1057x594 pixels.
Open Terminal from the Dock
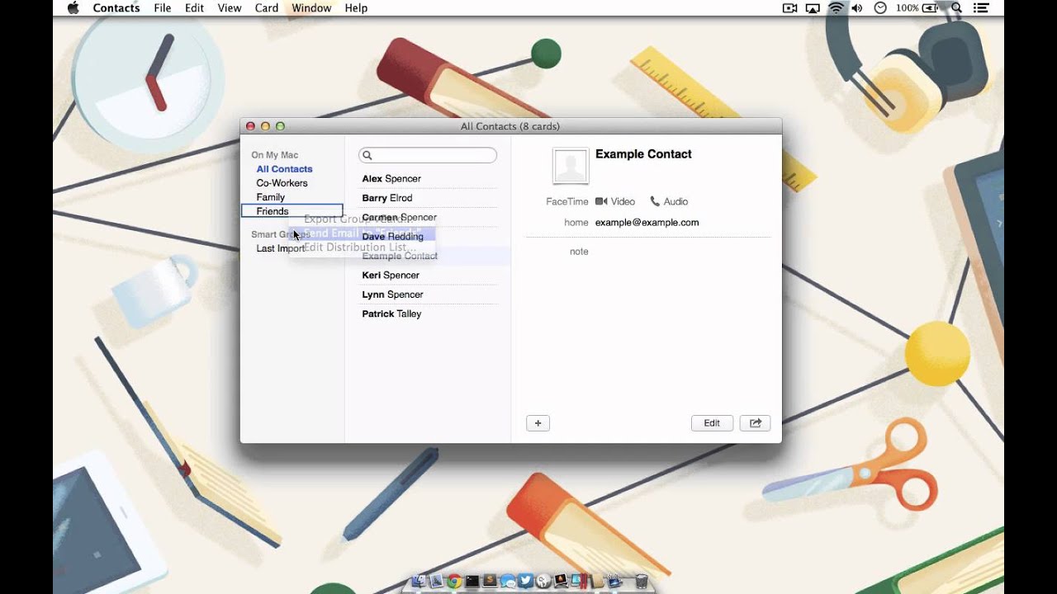point(472,581)
